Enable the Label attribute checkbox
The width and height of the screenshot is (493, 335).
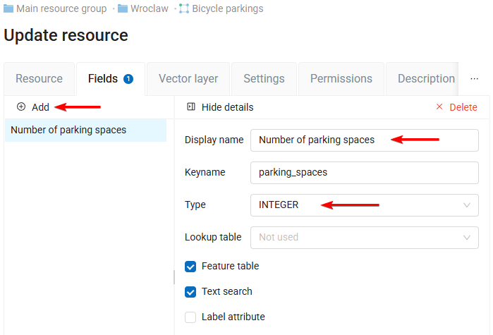190,317
